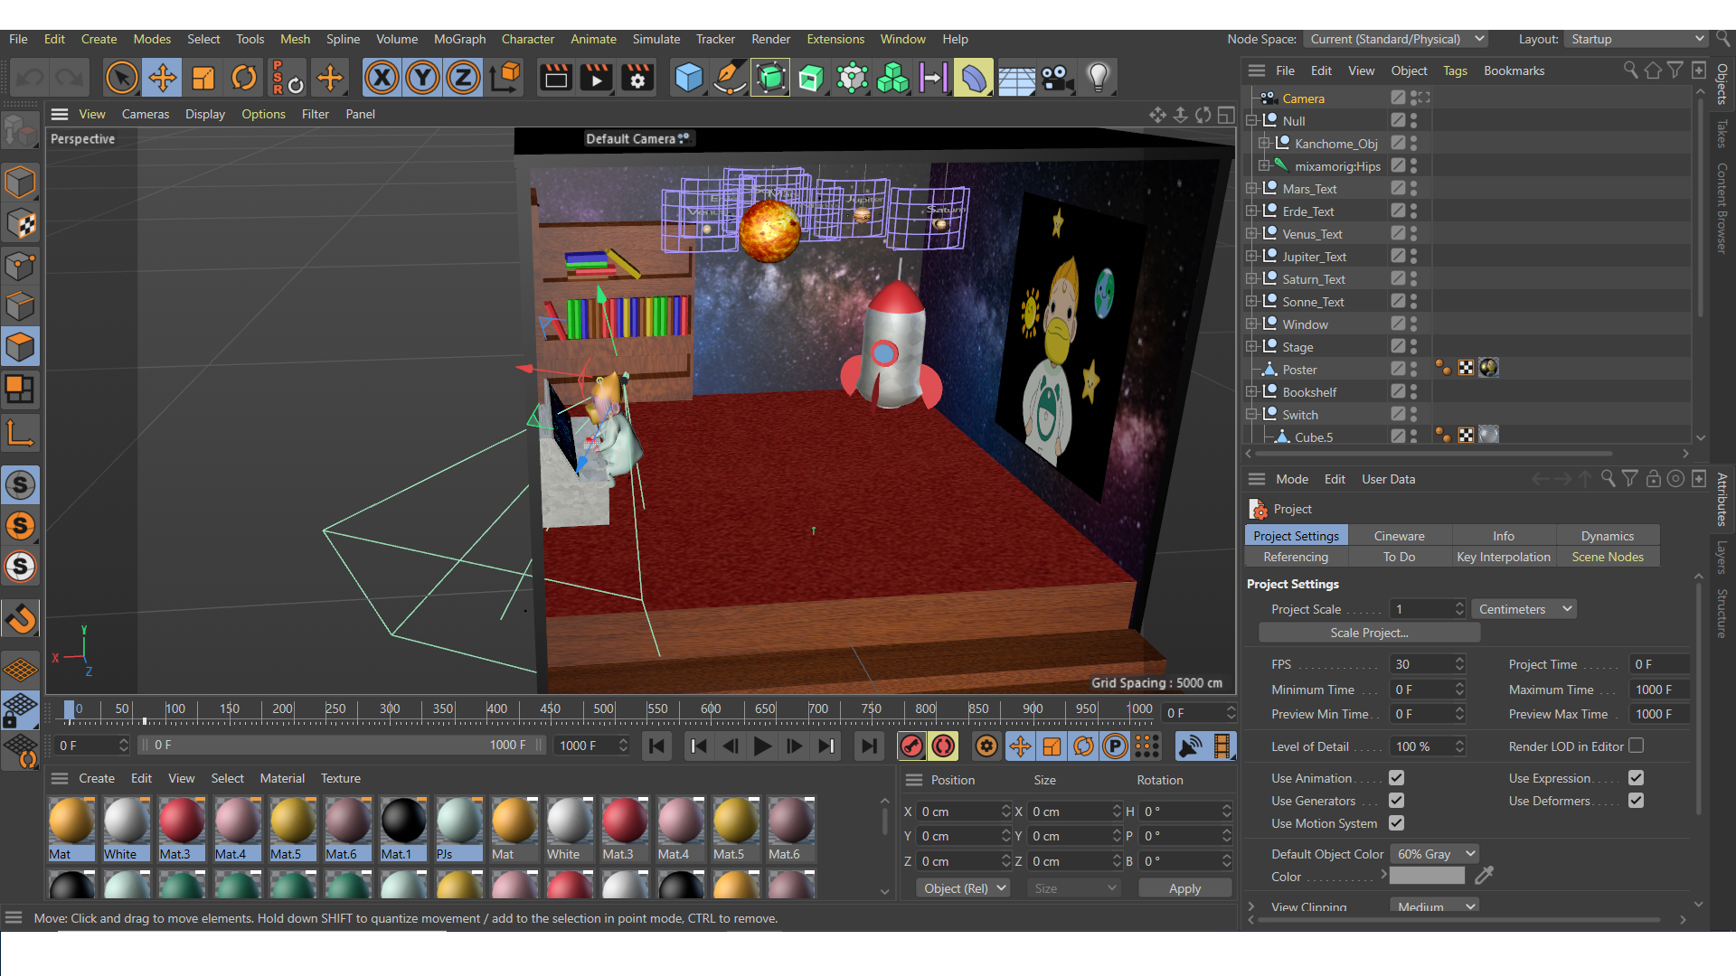Toggle the X axis lock icon
This screenshot has width=1736, height=976.
382,78
